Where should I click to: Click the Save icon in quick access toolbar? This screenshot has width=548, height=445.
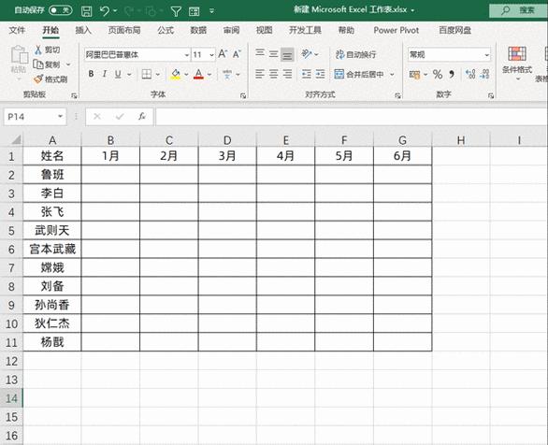pyautogui.click(x=86, y=11)
